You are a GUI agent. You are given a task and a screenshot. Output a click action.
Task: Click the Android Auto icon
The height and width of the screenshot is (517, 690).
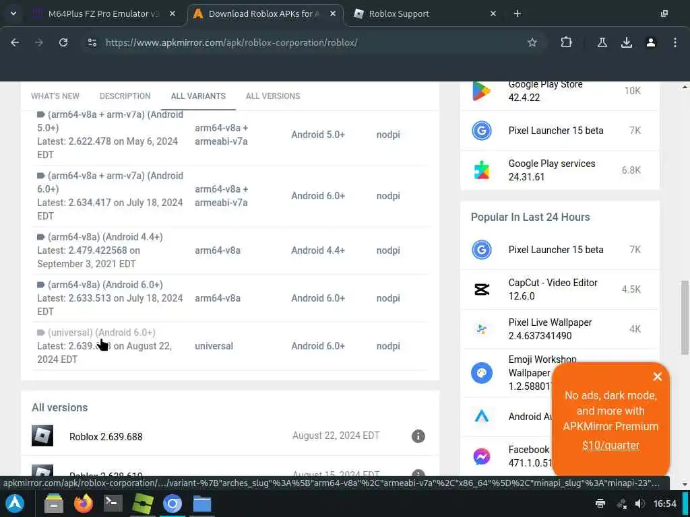coord(481,416)
